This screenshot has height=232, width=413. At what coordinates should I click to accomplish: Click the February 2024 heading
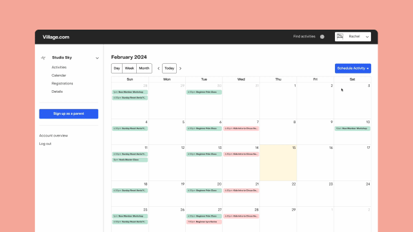point(129,57)
